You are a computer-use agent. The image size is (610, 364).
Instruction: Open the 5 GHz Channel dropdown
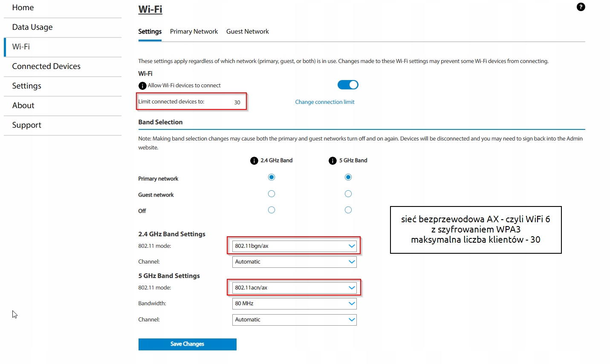tap(294, 320)
